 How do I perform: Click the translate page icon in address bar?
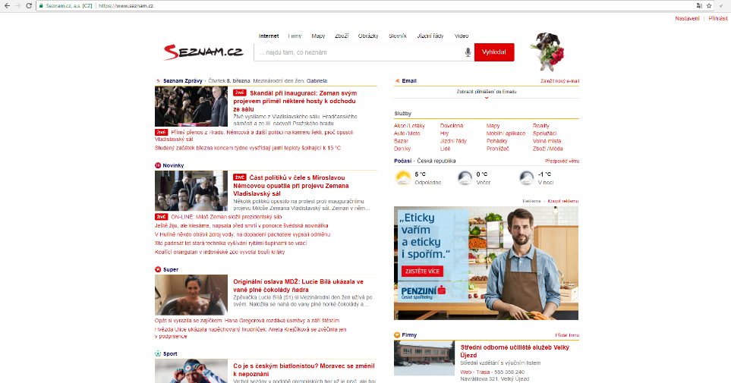coord(699,5)
